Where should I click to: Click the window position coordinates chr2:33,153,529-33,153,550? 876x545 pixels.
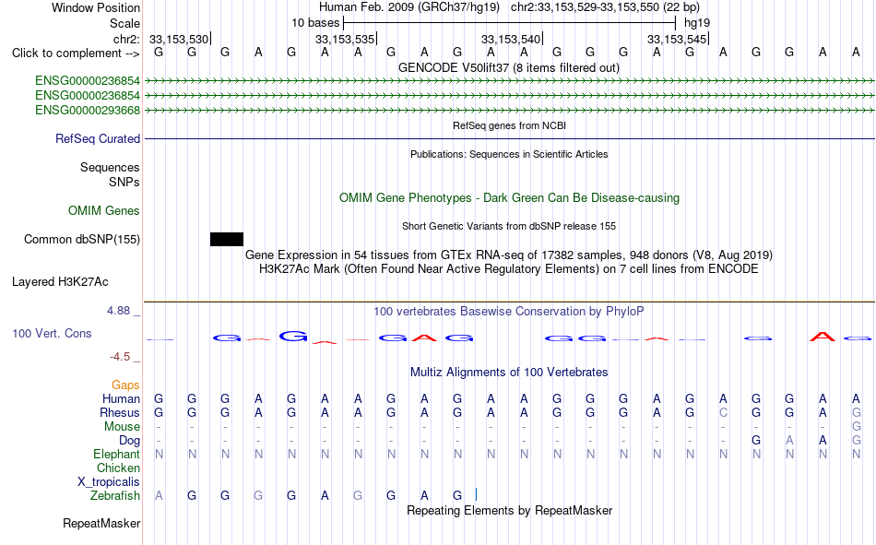click(x=585, y=7)
